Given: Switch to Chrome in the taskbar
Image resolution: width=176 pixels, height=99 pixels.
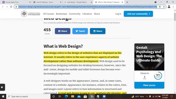Looking at the screenshot, I should pyautogui.click(x=92, y=97).
